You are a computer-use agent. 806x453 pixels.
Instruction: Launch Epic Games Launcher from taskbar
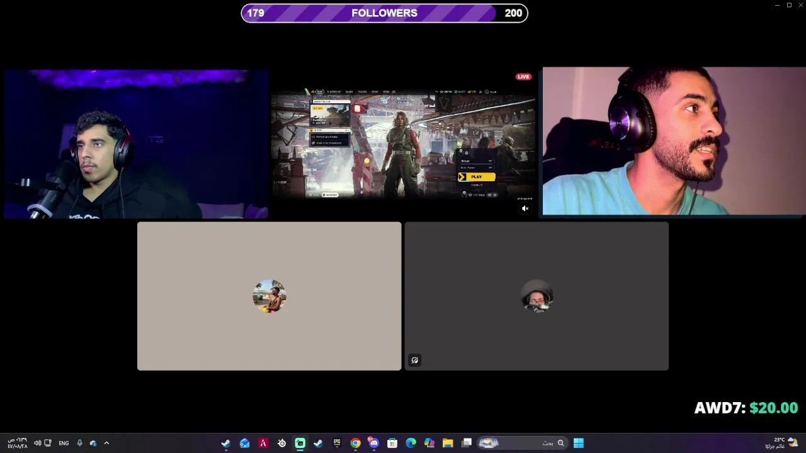point(337,444)
